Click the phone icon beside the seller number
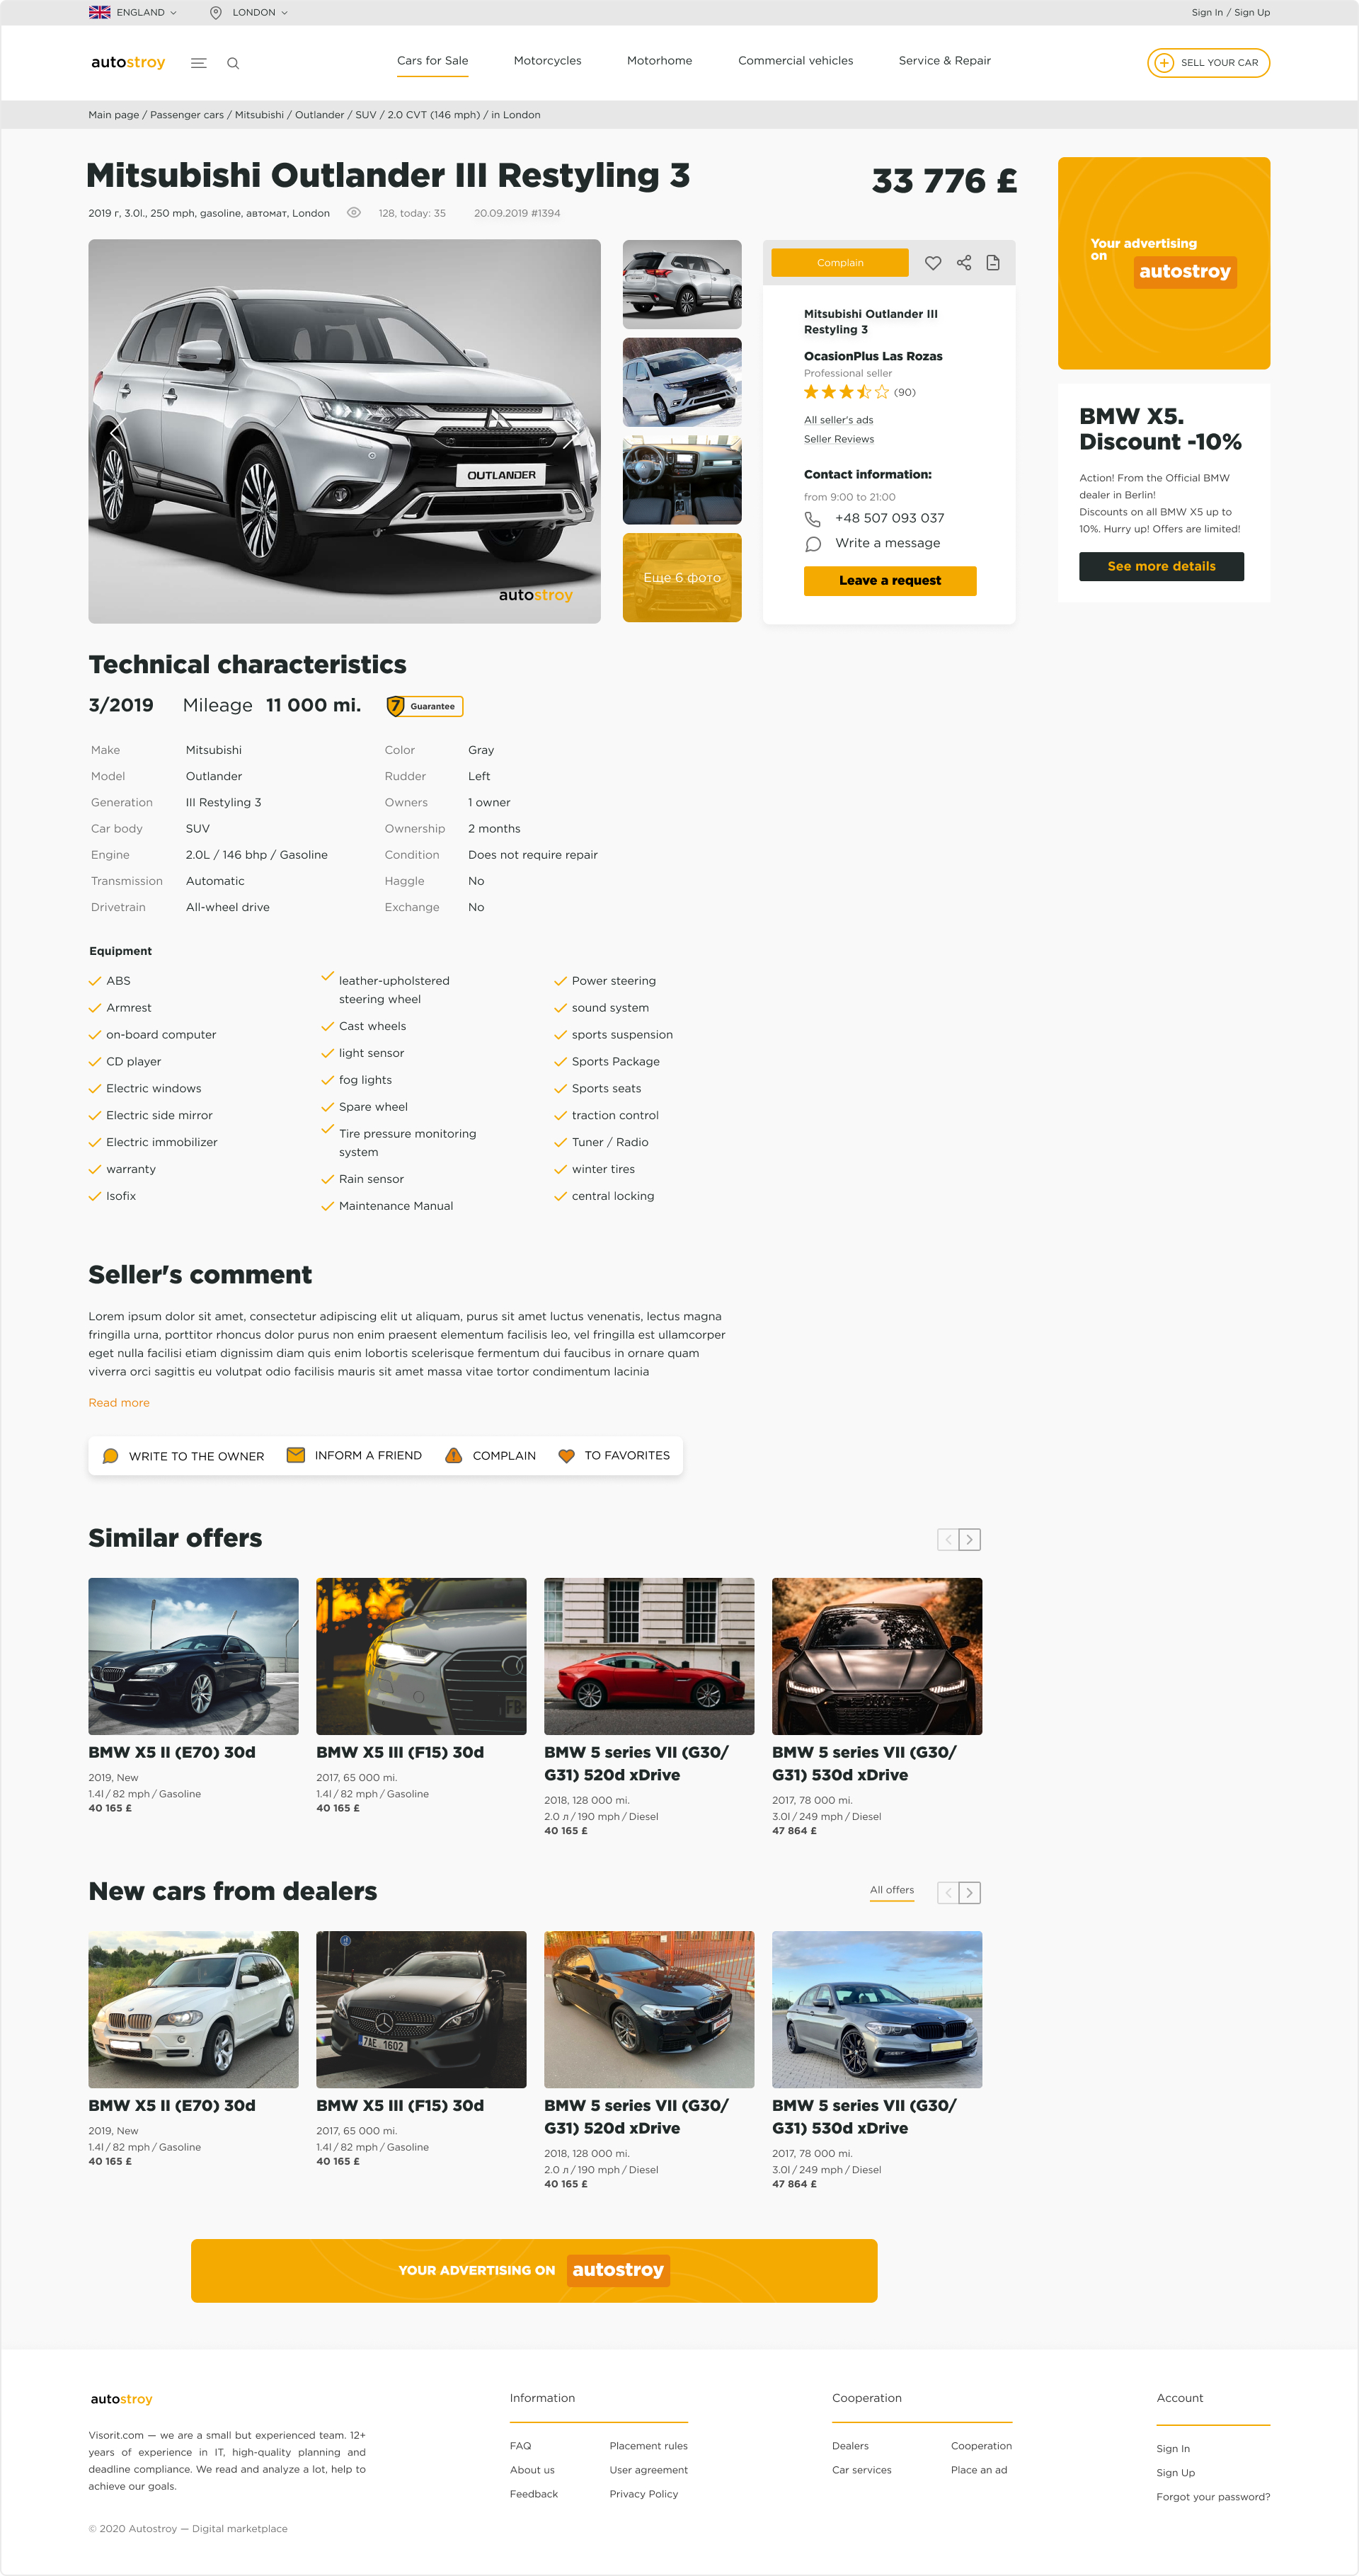1359x2576 pixels. coord(813,519)
